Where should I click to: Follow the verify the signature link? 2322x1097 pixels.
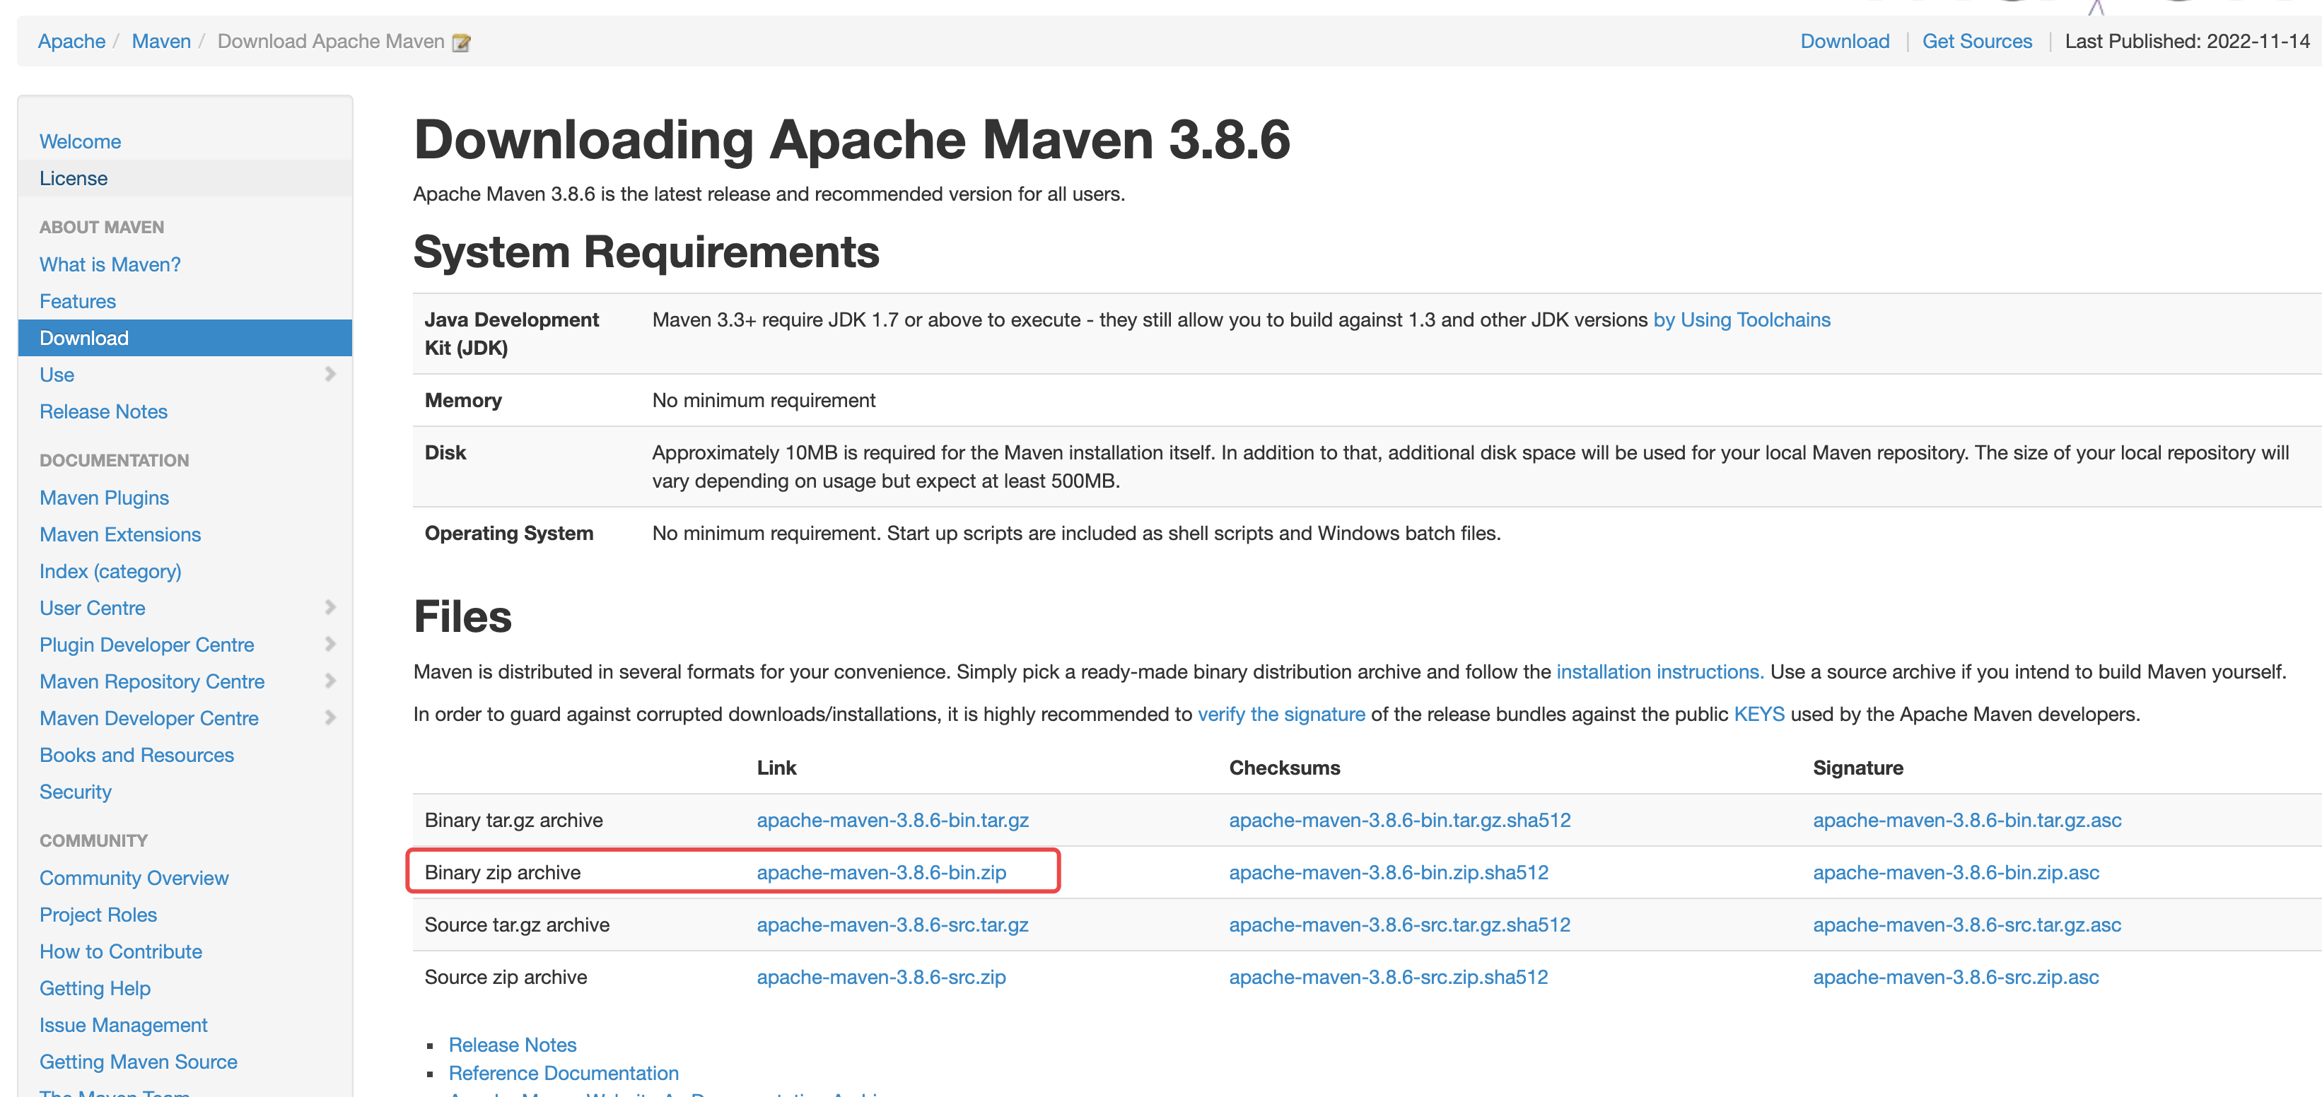pyautogui.click(x=1280, y=714)
